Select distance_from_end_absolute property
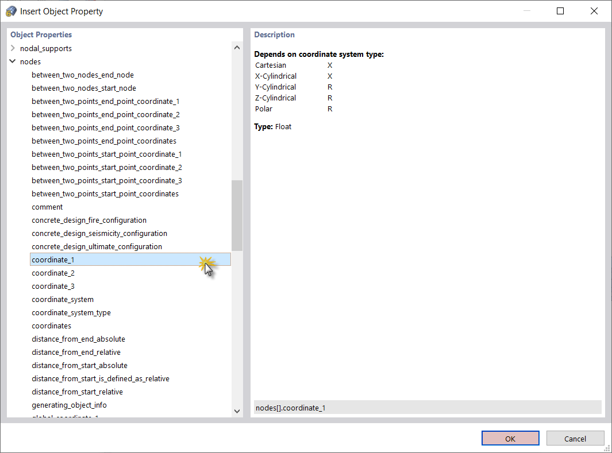The height and width of the screenshot is (453, 612). (77, 339)
